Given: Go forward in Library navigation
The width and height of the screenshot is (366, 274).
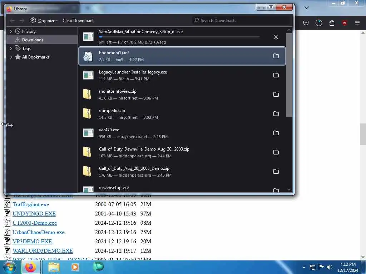Looking at the screenshot, I should coord(22,21).
